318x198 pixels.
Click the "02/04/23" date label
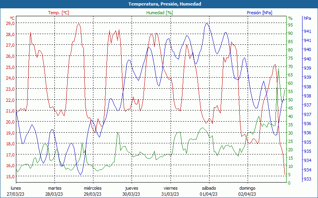247,194
